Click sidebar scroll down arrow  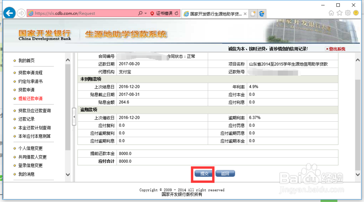pyautogui.click(x=68, y=174)
